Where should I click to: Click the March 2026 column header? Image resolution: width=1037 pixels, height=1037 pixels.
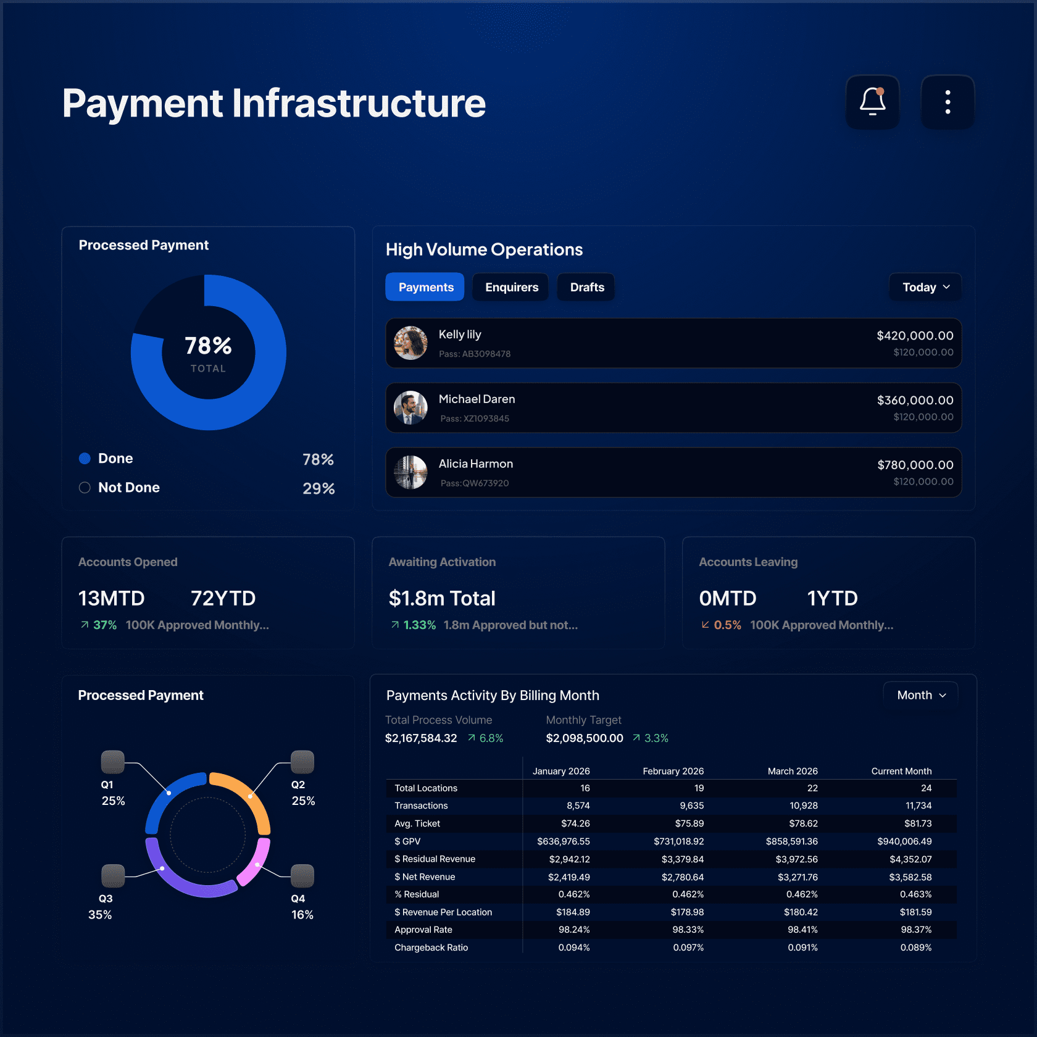793,771
